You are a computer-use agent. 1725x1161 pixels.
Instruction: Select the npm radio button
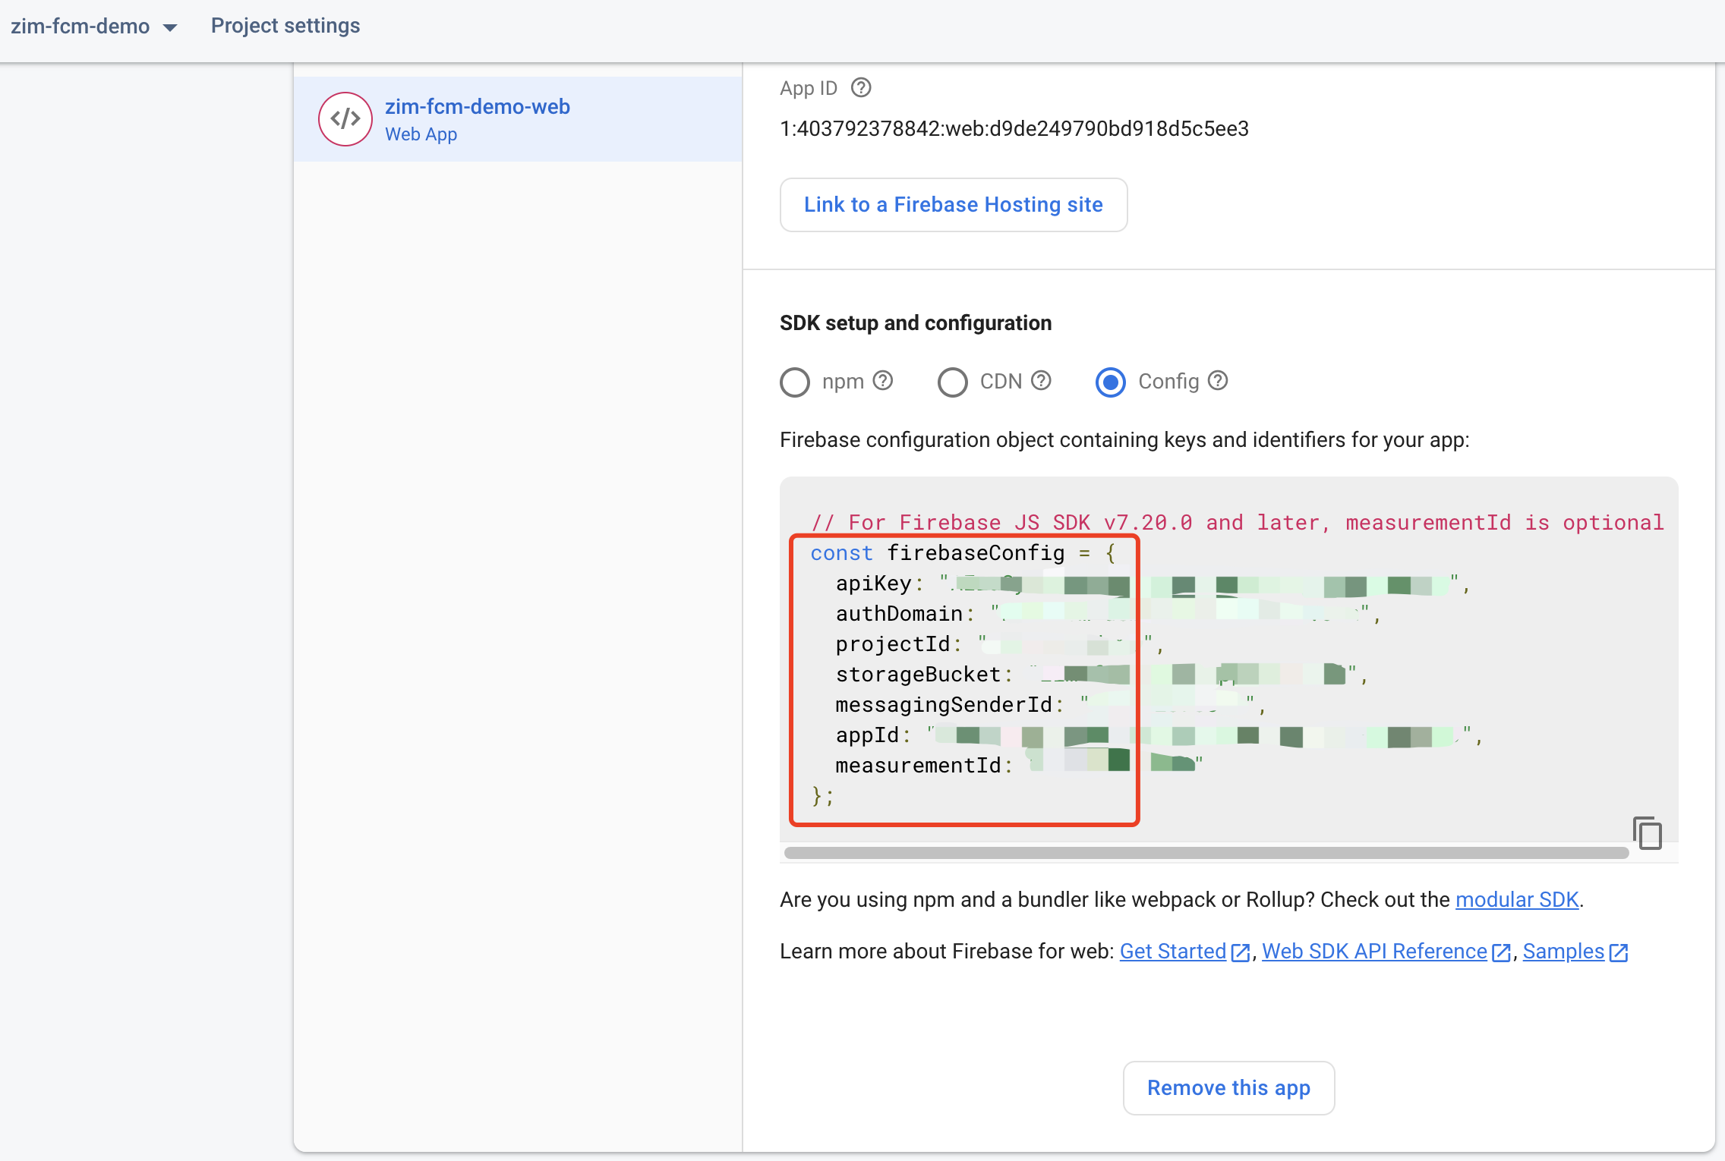coord(795,382)
